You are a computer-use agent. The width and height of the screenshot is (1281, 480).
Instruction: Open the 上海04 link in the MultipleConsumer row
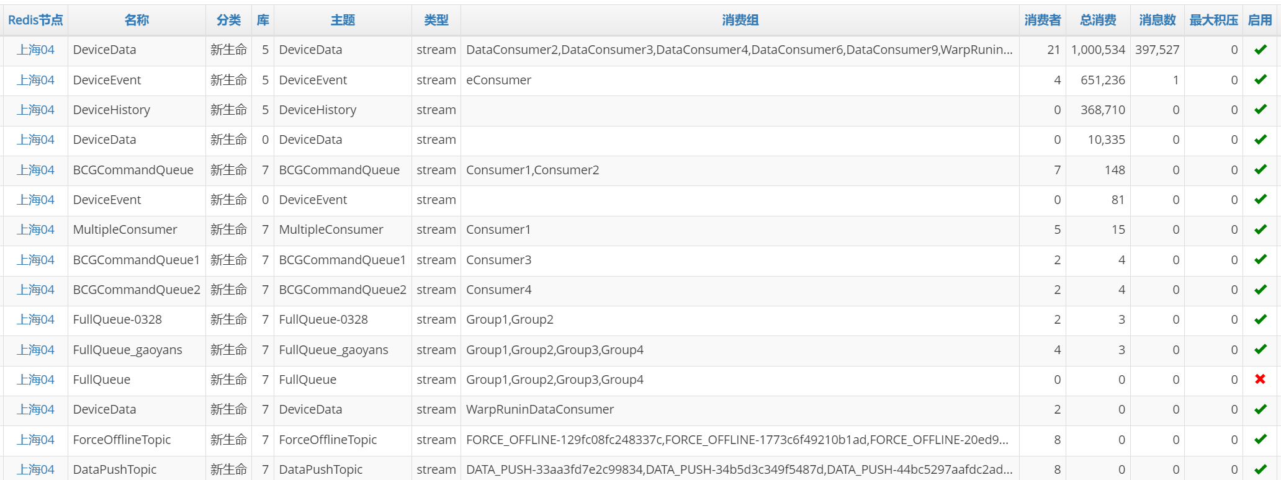(35, 229)
